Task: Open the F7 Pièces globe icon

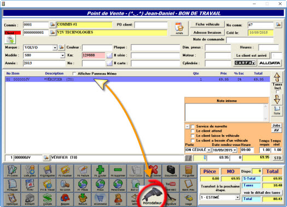Action: [83, 185]
